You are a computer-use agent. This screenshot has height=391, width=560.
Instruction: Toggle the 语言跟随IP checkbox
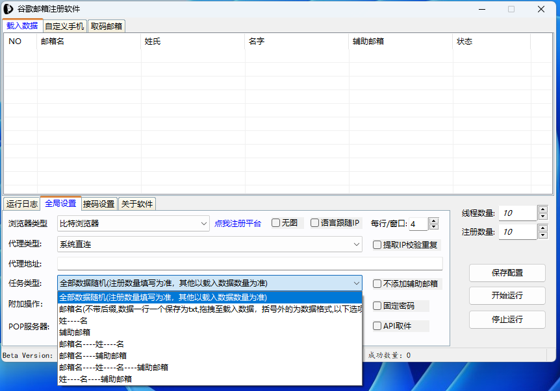click(315, 223)
